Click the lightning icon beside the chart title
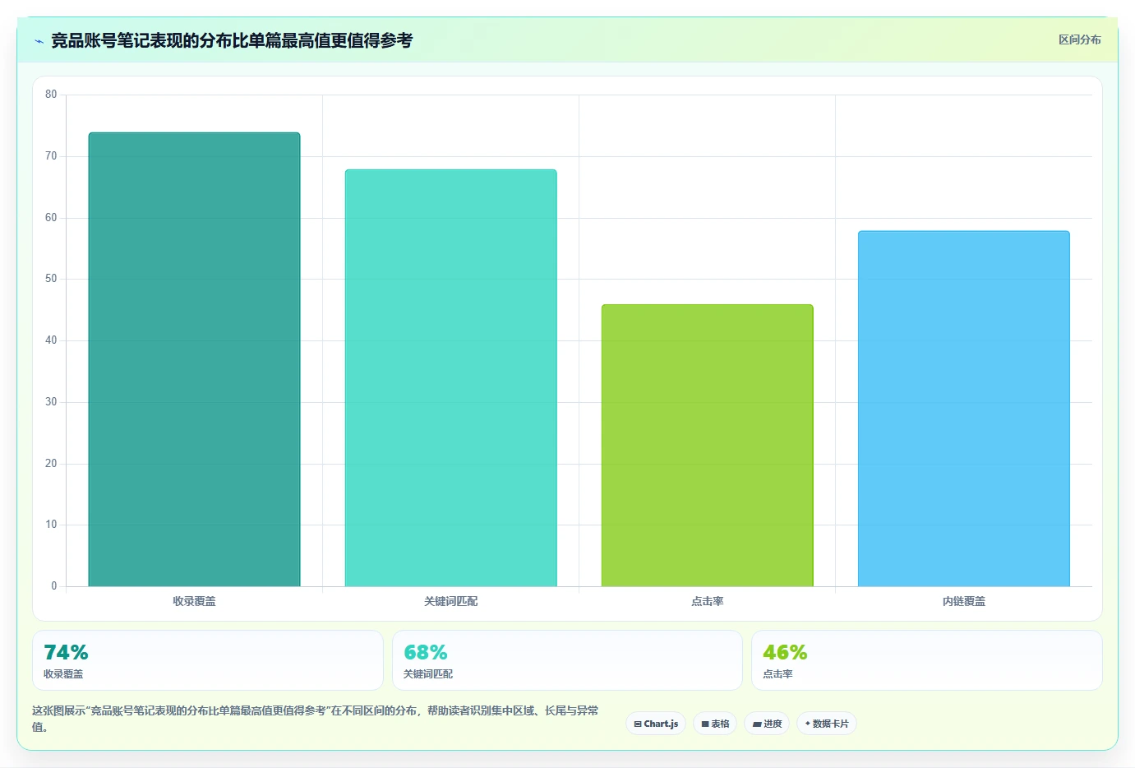Screen dimensions: 1135x768 pos(39,41)
